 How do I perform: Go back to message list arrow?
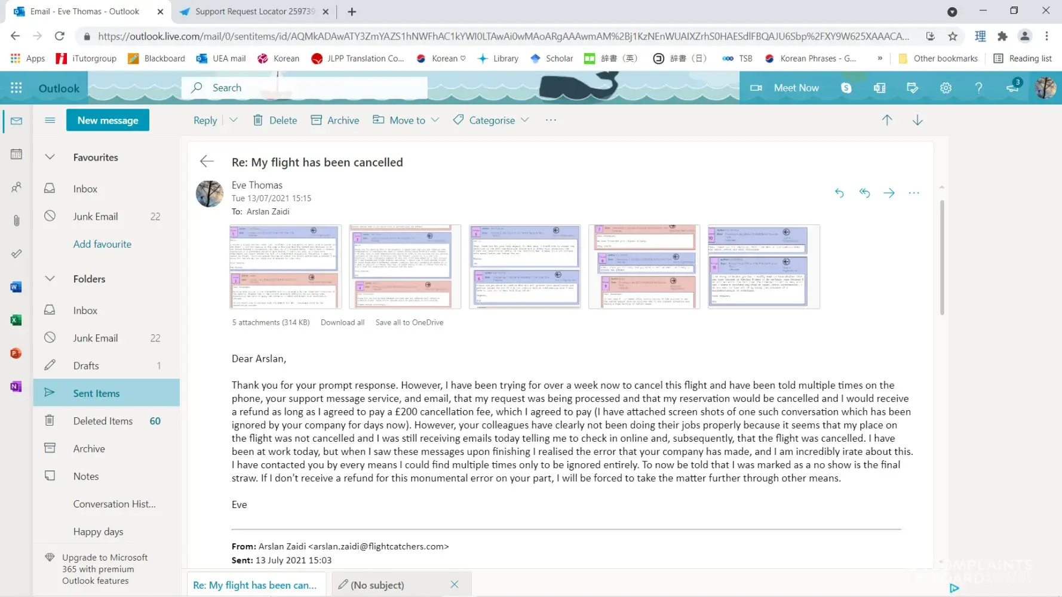207,161
